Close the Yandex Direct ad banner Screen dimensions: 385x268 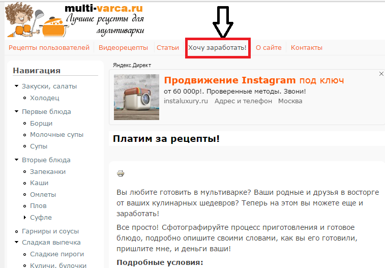pos(381,74)
